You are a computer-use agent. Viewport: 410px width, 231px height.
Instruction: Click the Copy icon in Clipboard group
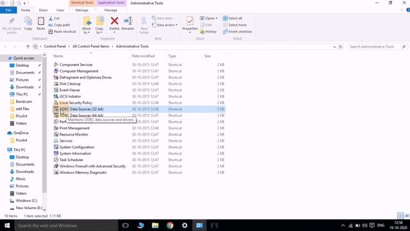28,21
